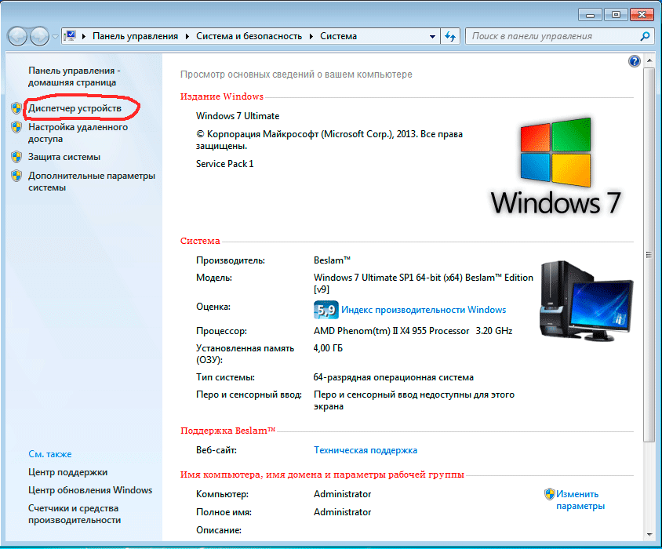
Task: Click the search magnifier icon
Action: pos(645,36)
